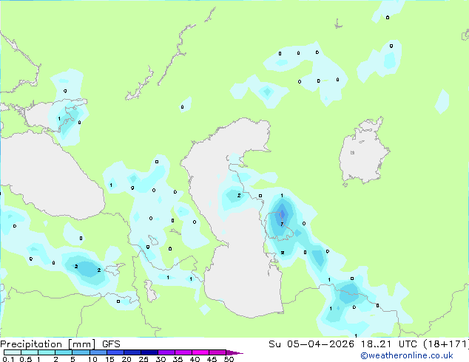Viewport: 469px width, 362px height.
Task: Click the "40" legend scale label
Action: 195,359
